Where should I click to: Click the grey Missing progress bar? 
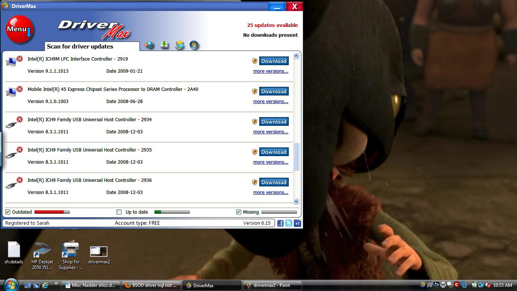(x=279, y=212)
